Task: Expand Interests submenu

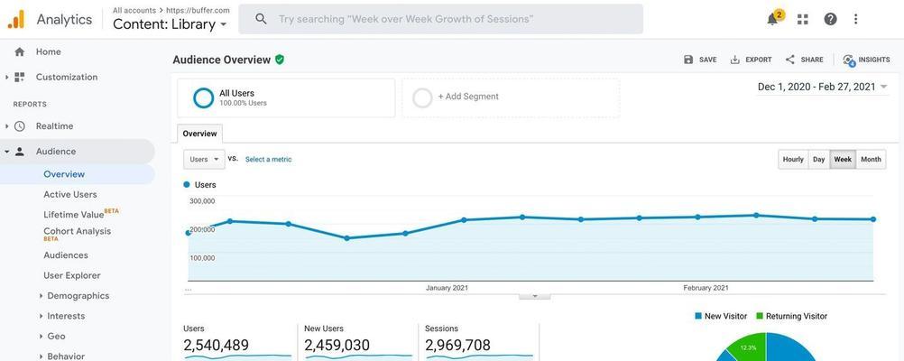Action: (x=42, y=316)
